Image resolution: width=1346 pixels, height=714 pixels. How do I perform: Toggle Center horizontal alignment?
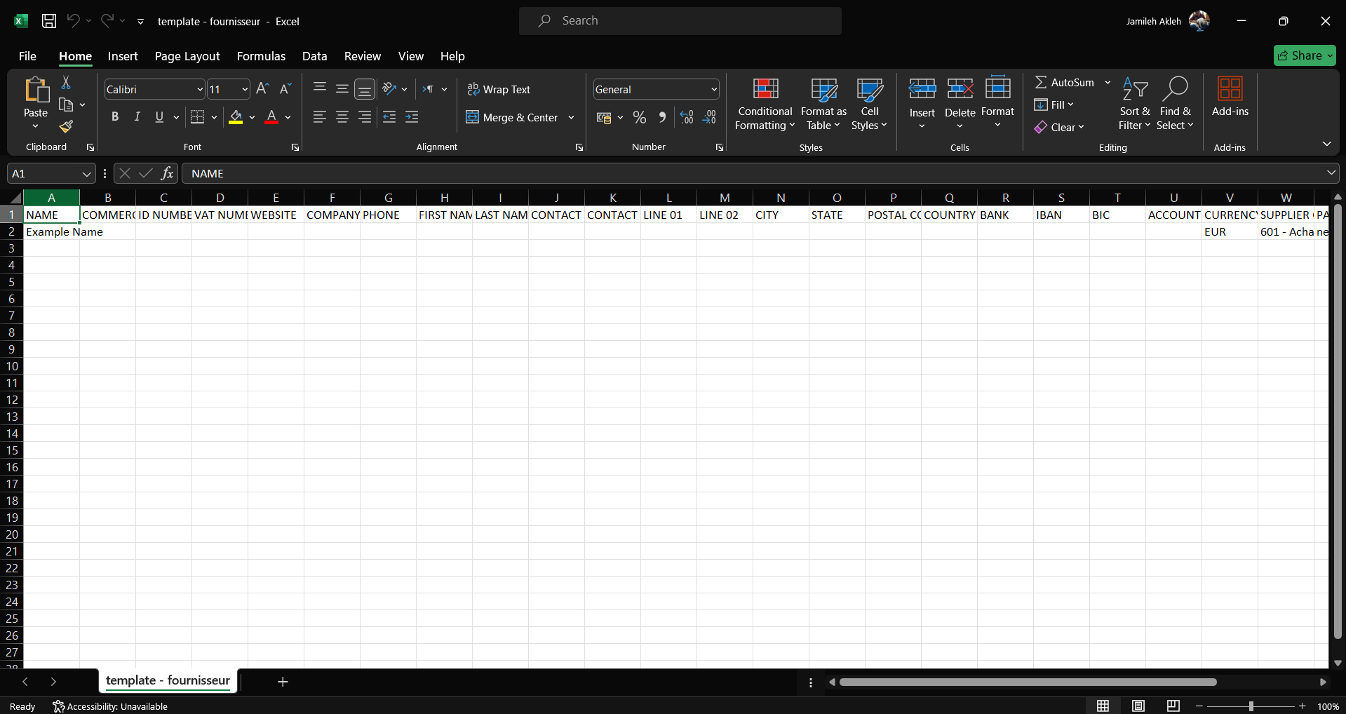[x=342, y=117]
